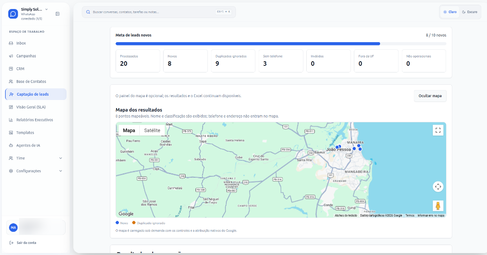Click the Sem telefone 3 card
487x255 pixels.
(x=281, y=61)
